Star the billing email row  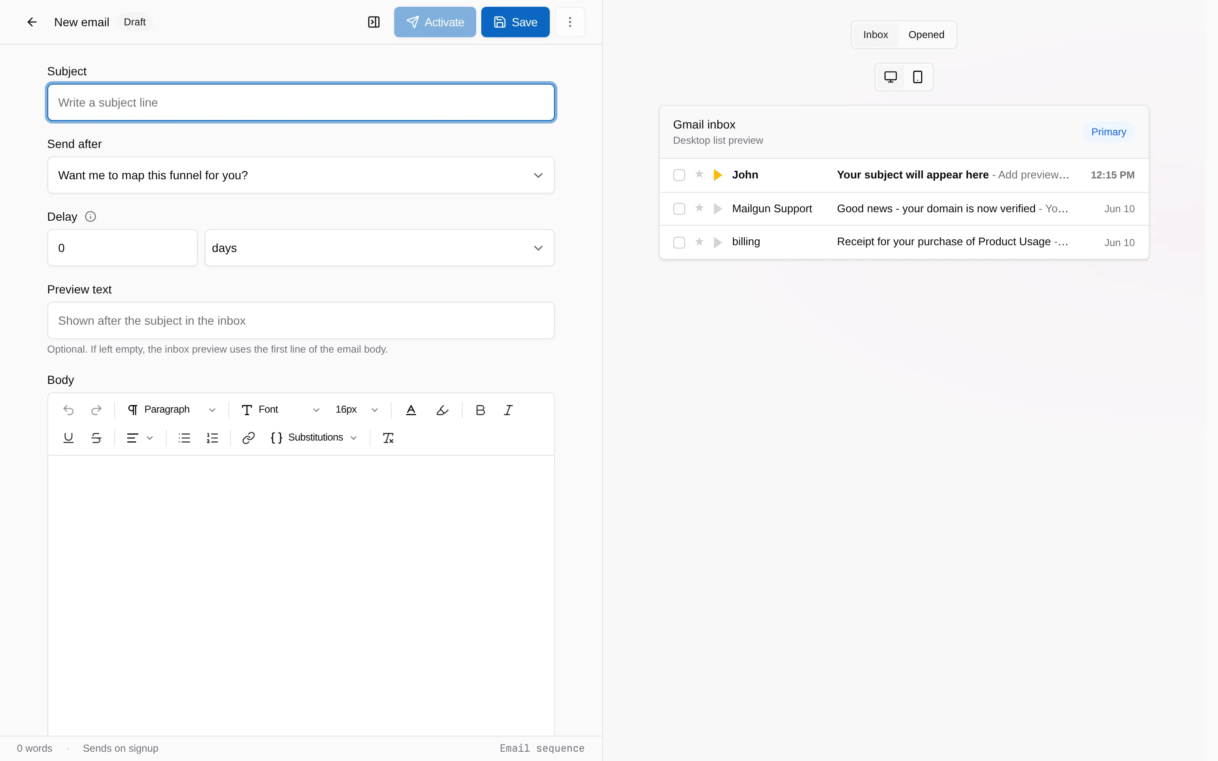[x=699, y=241]
